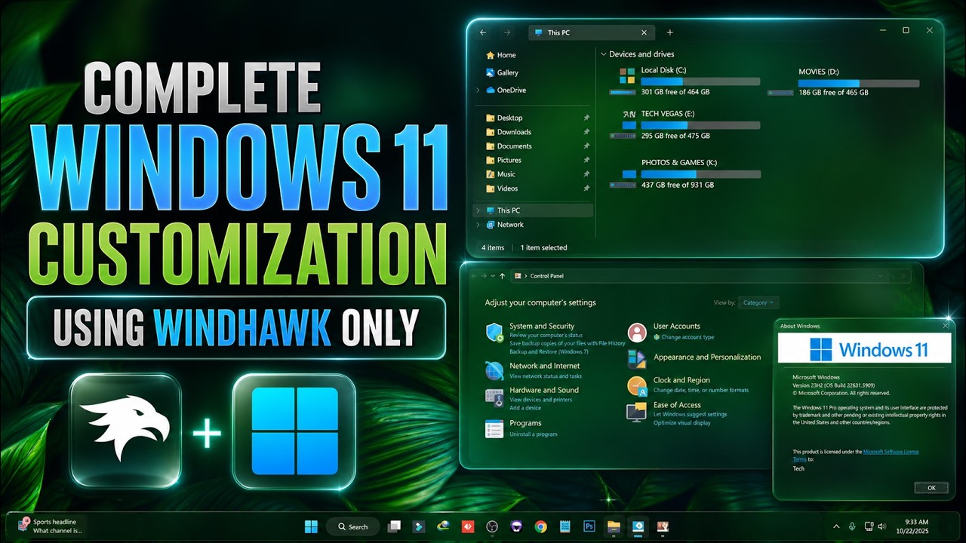Click the Ease of Access icon
This screenshot has height=543, width=966.
click(637, 412)
